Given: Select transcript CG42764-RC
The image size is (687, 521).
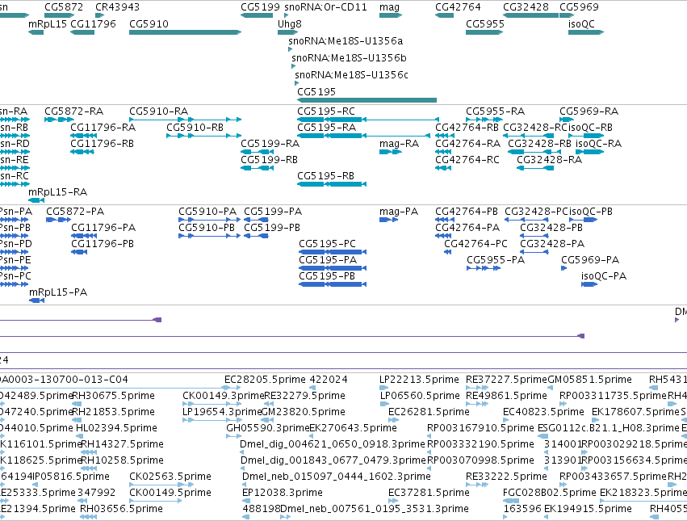Looking at the screenshot, I should point(443,168).
